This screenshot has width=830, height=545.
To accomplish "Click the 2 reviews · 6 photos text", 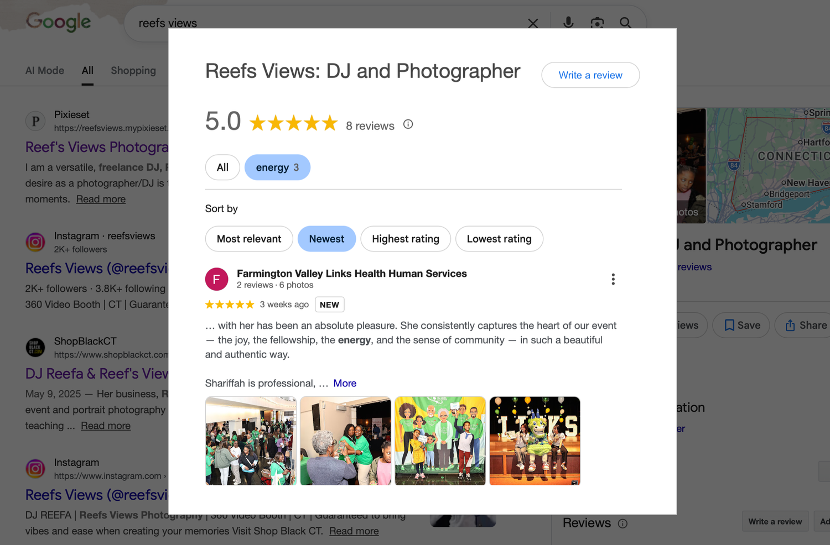I will pyautogui.click(x=275, y=285).
